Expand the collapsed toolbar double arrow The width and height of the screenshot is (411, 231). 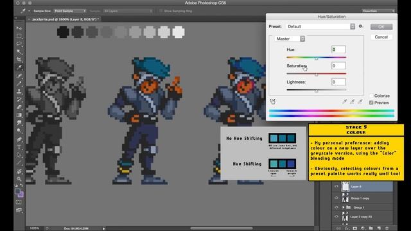point(16,18)
